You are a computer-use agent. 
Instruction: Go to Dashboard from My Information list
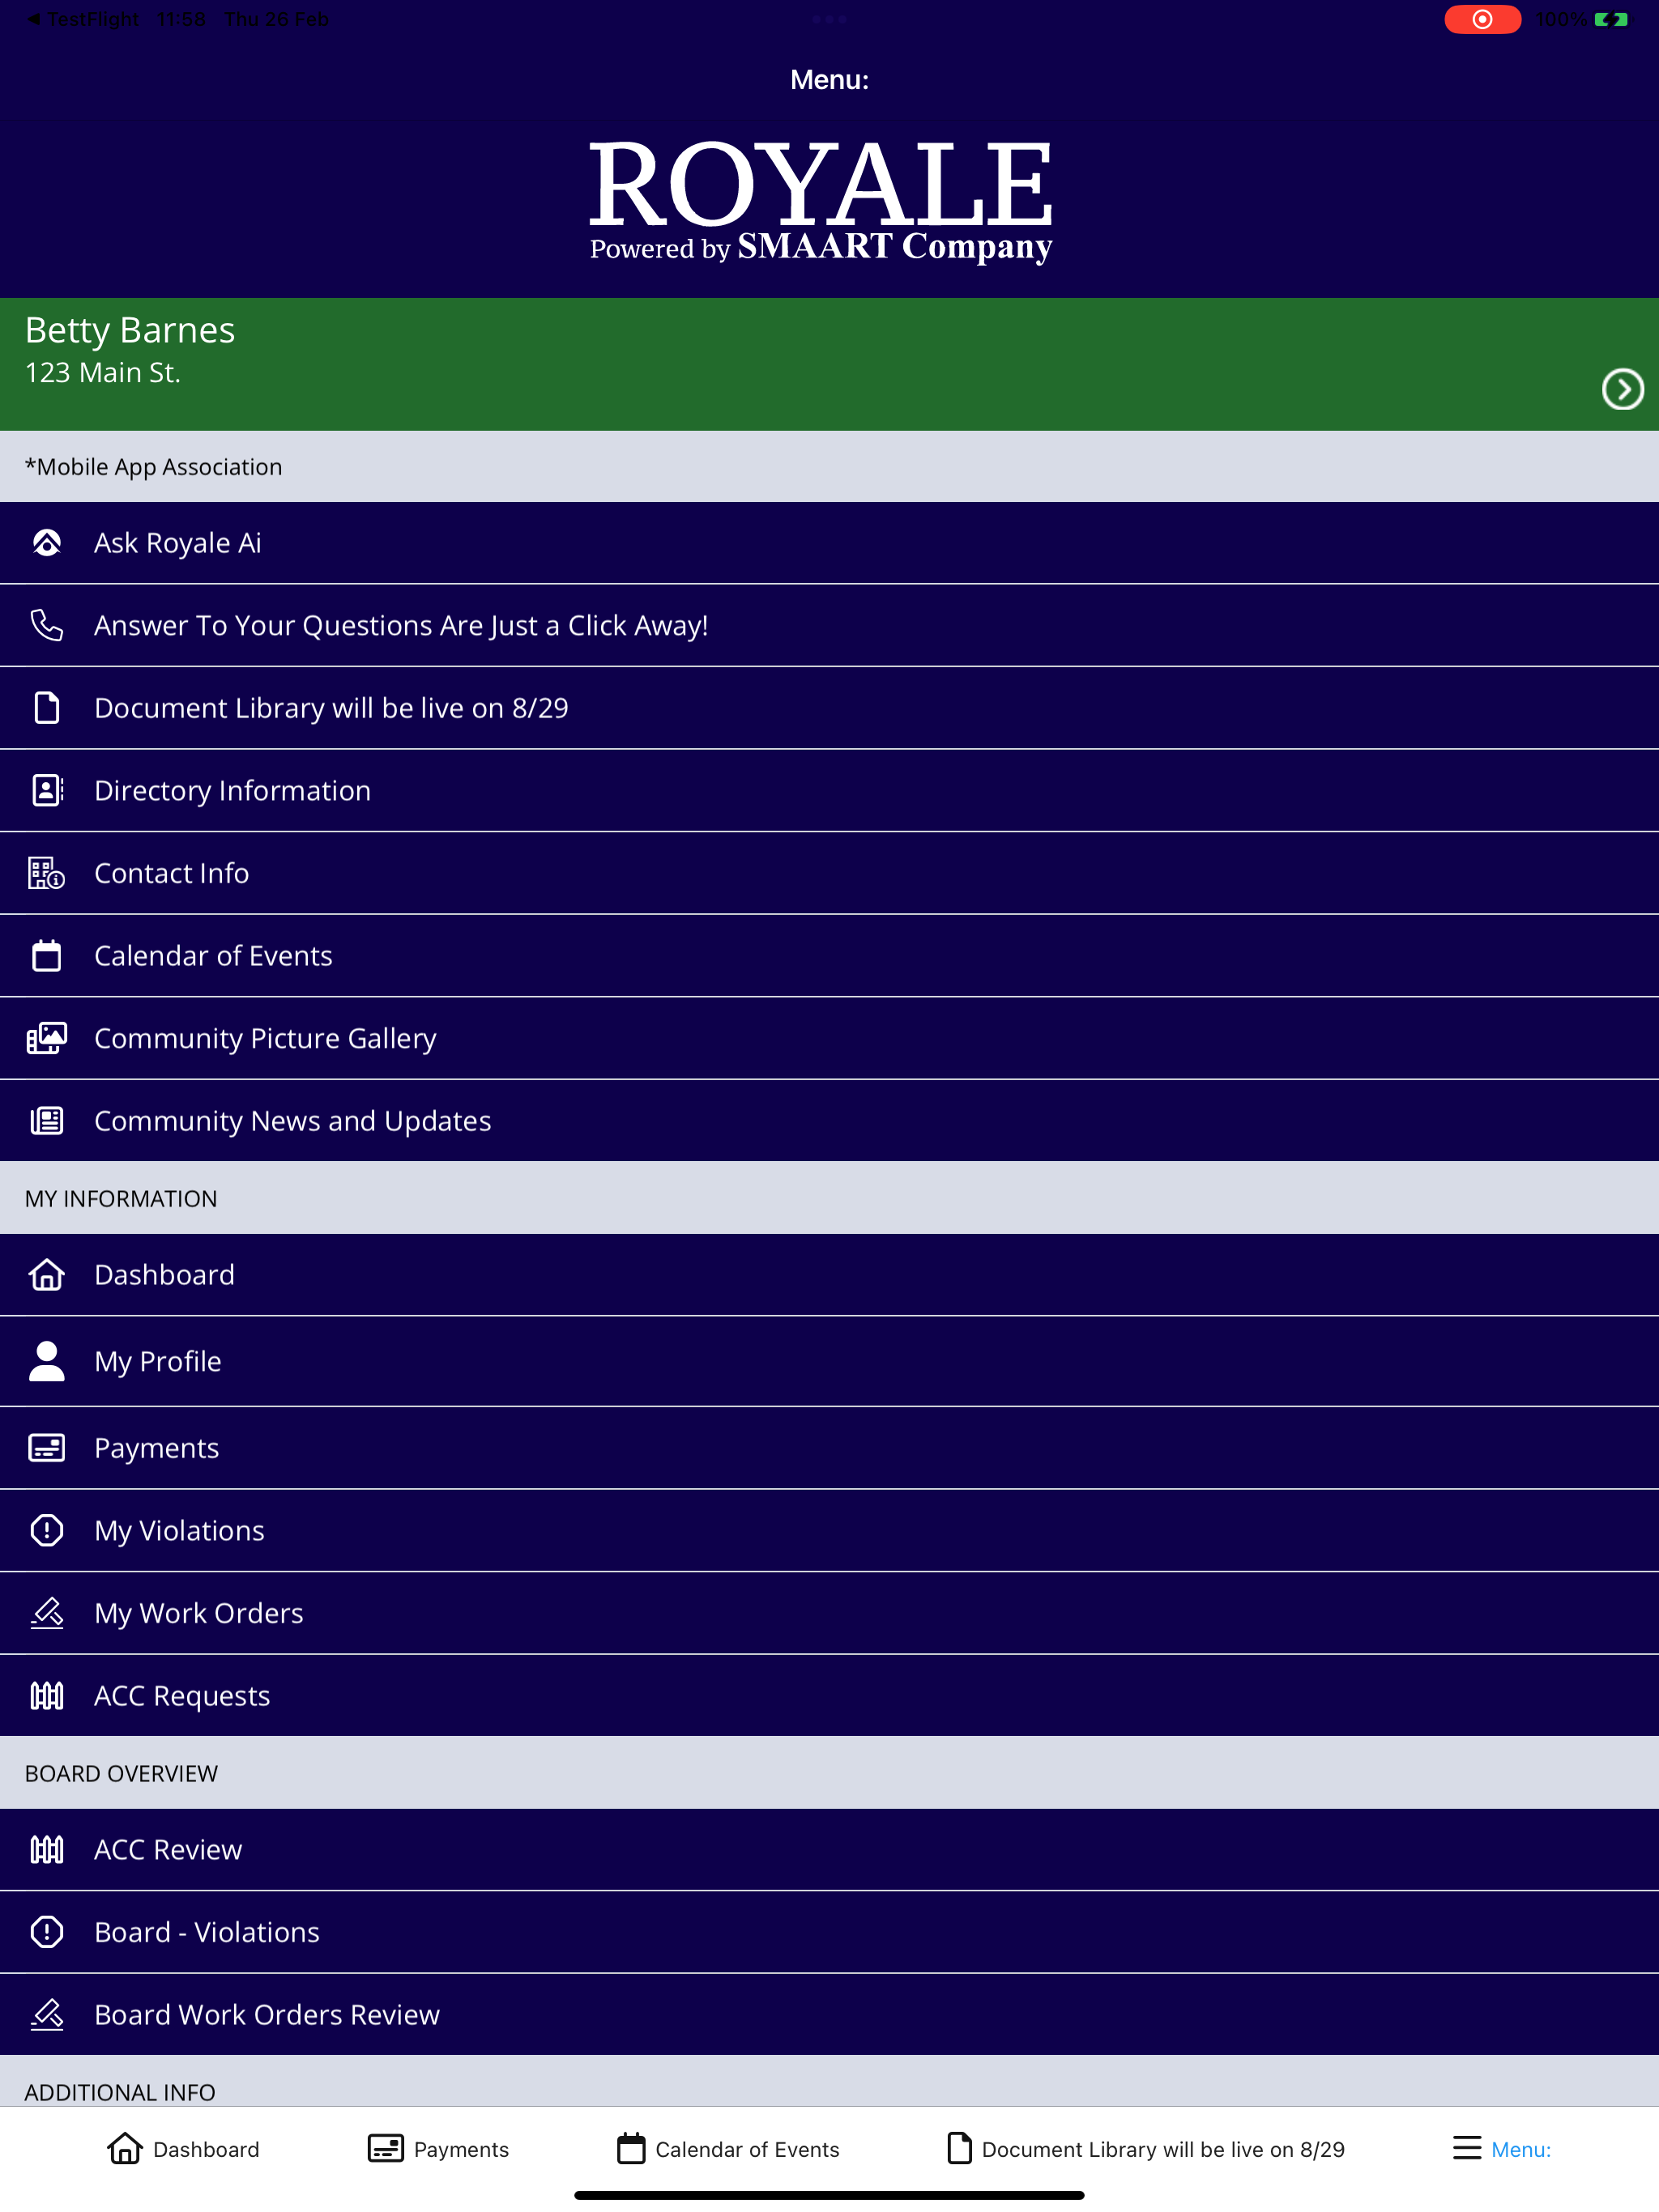829,1275
